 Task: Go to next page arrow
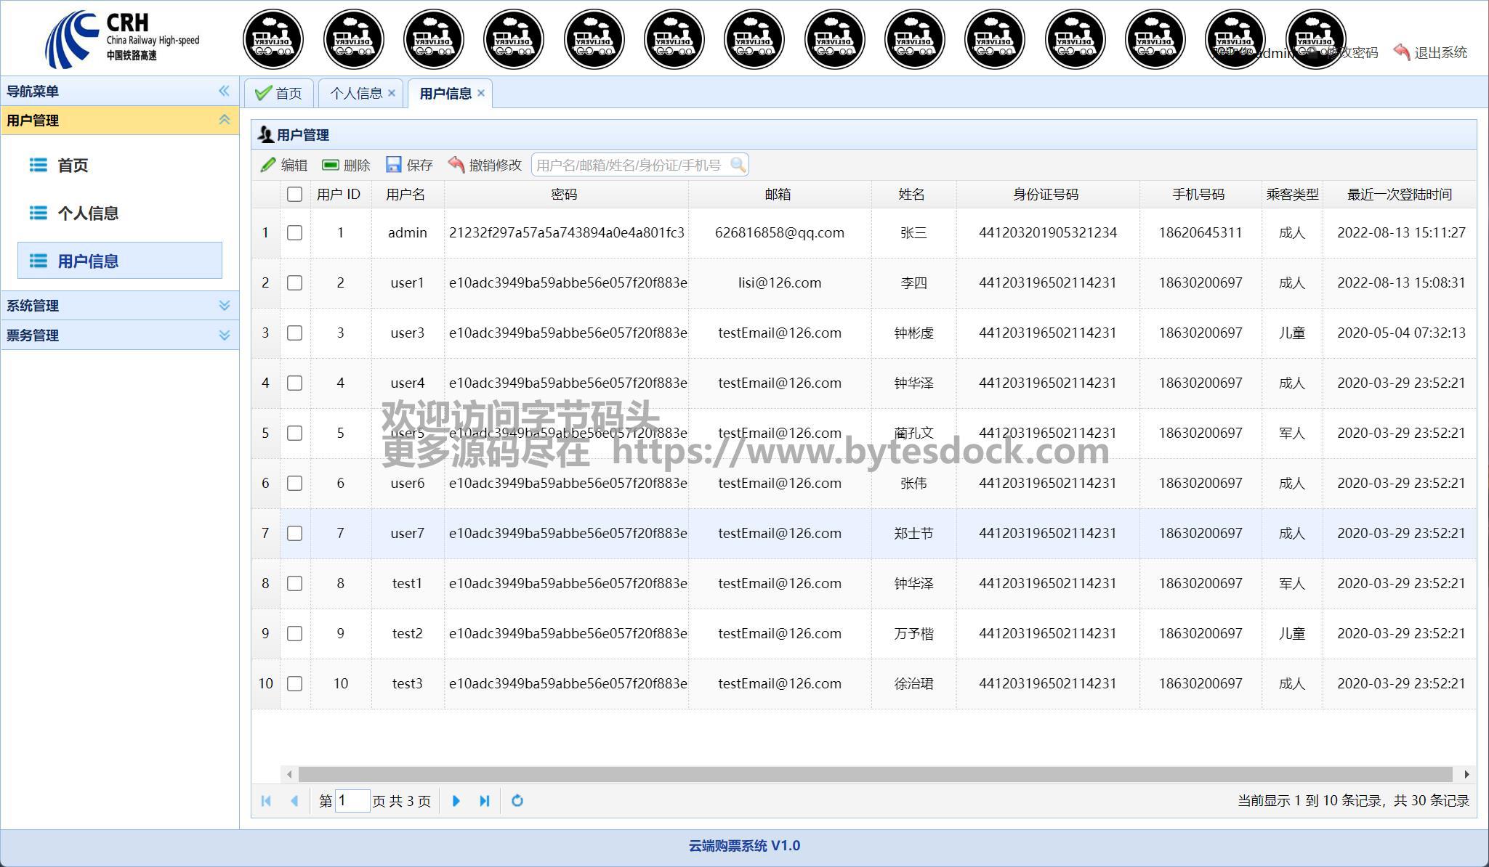pos(456,800)
